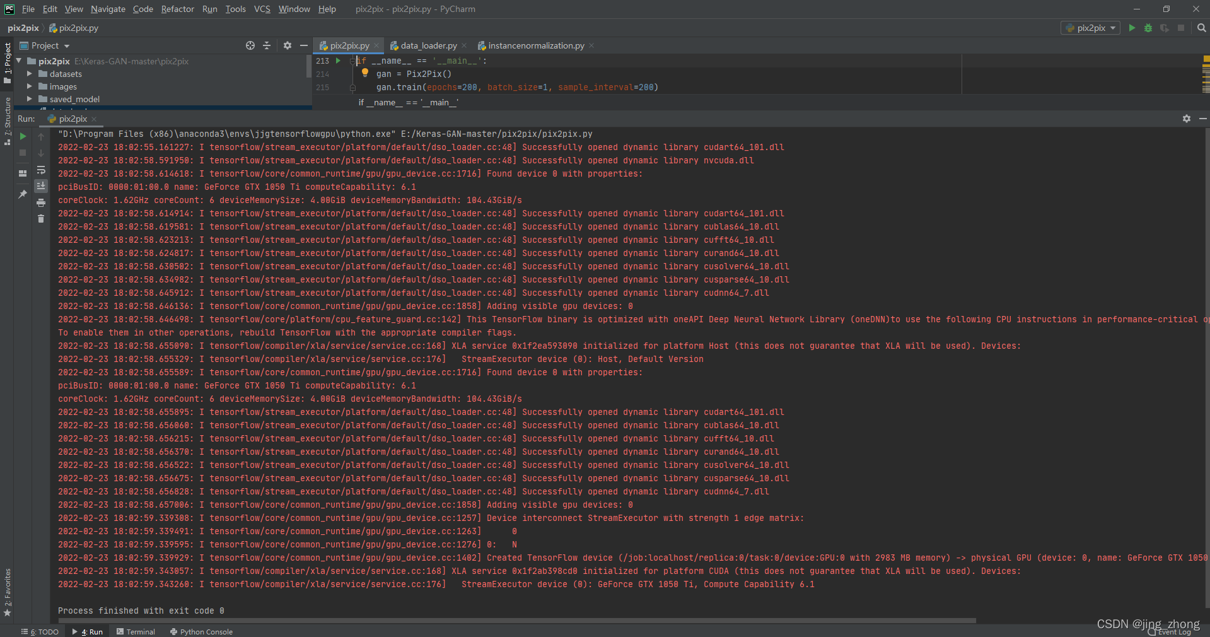Click the fold end marker on line 215
The image size is (1210, 637).
coord(352,88)
